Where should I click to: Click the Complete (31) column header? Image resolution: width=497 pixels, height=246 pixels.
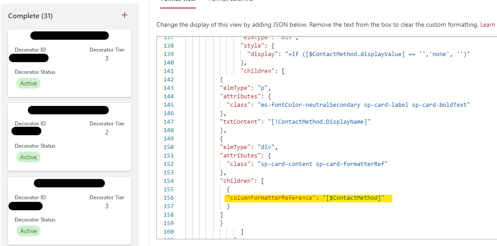tap(30, 16)
